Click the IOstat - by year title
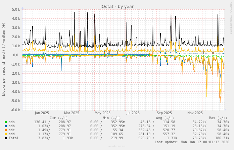The width and height of the screenshot is (234, 150). coord(117,6)
